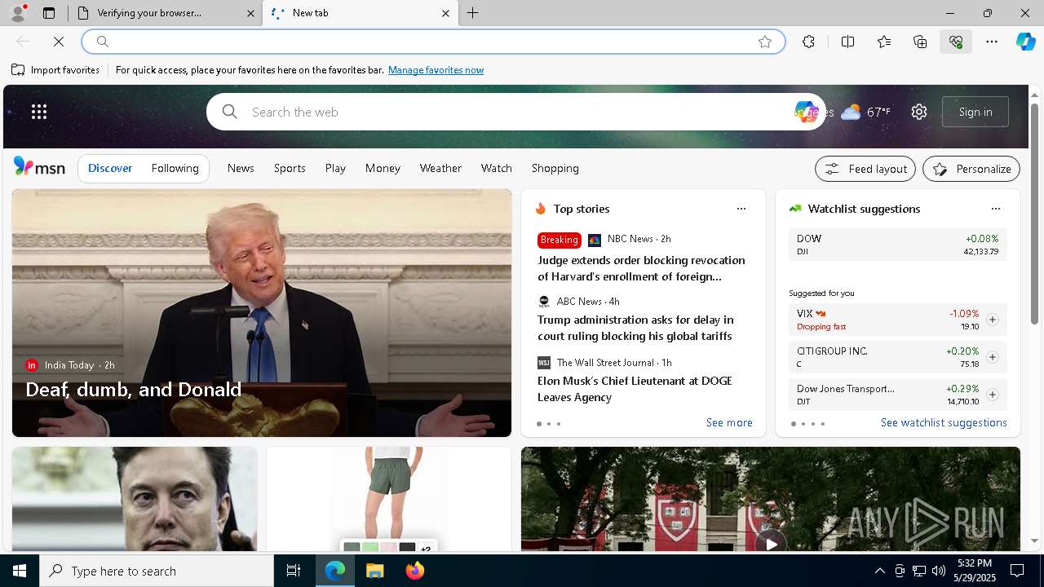1044x587 pixels.
Task: Select the Discover feed tab
Action: (110, 168)
